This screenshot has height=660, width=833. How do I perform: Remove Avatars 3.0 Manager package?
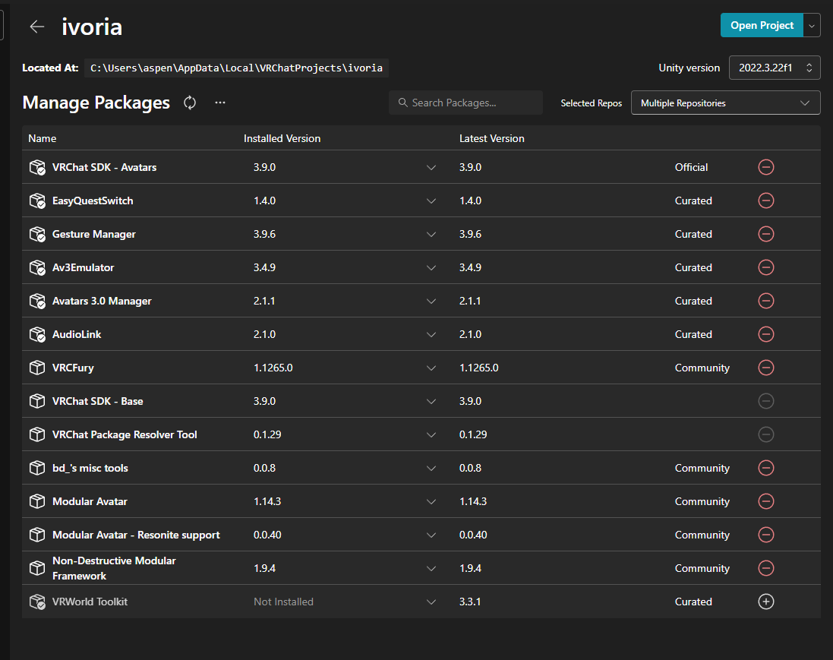[x=765, y=301]
